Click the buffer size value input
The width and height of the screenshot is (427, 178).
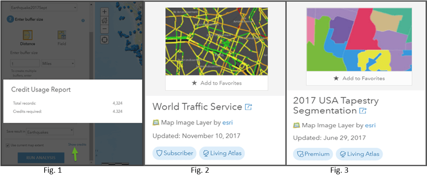(x=25, y=63)
